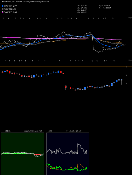Select the 'DOW MT: 3.2' label

10,9
